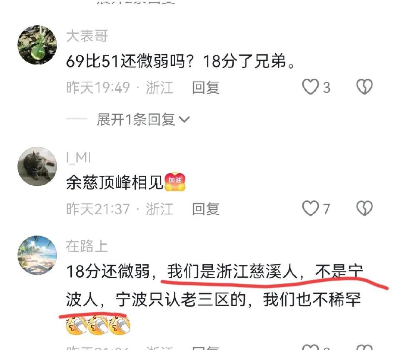Viewport: 394px width, 350px height.
Task: Select comment text 余慈顶峰相见
Action: click(x=115, y=182)
